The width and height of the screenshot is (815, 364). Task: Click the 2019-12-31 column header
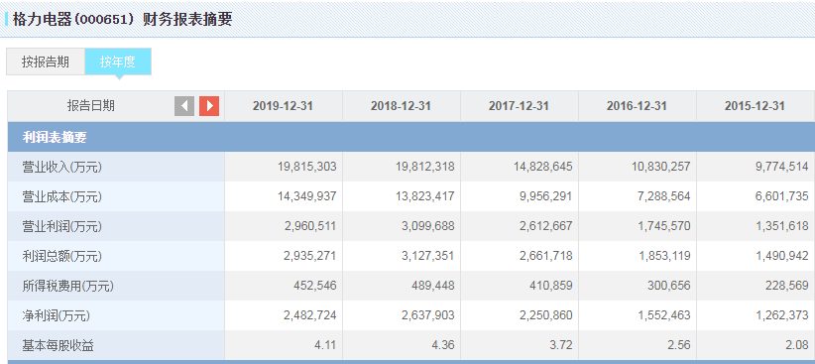click(x=284, y=106)
